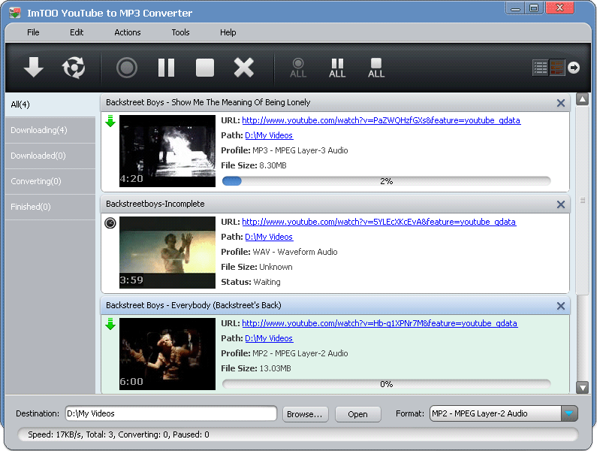The width and height of the screenshot is (597, 451).
Task: Select the Converting(0) category
Action: [50, 181]
